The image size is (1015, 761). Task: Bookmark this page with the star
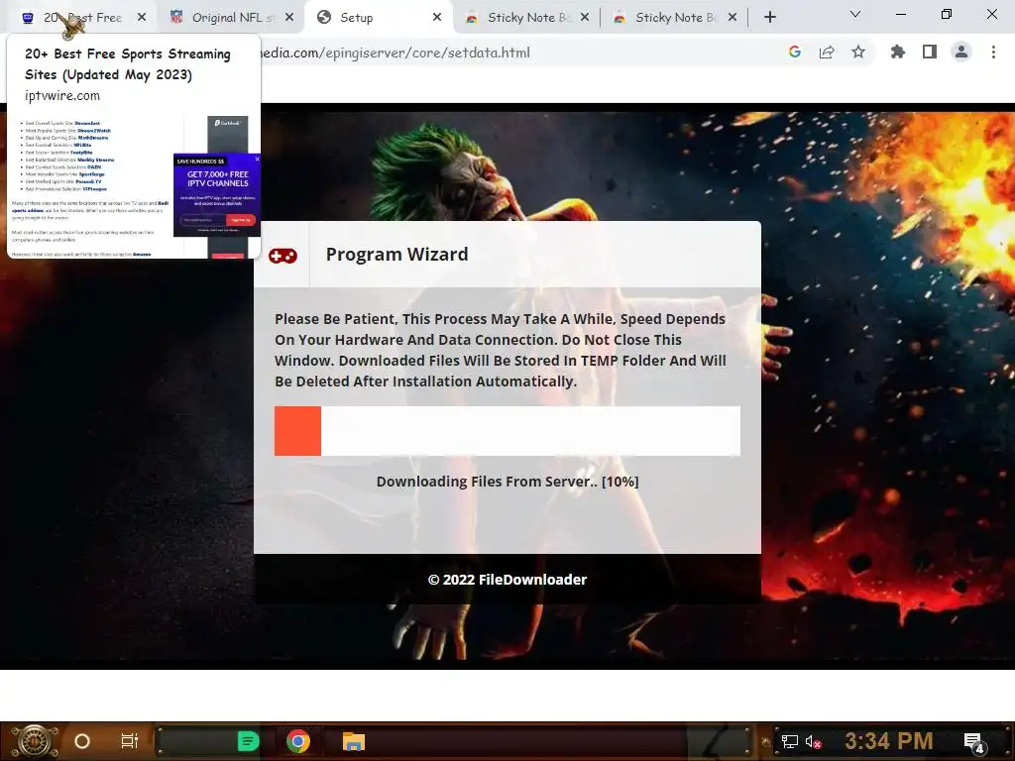858,53
